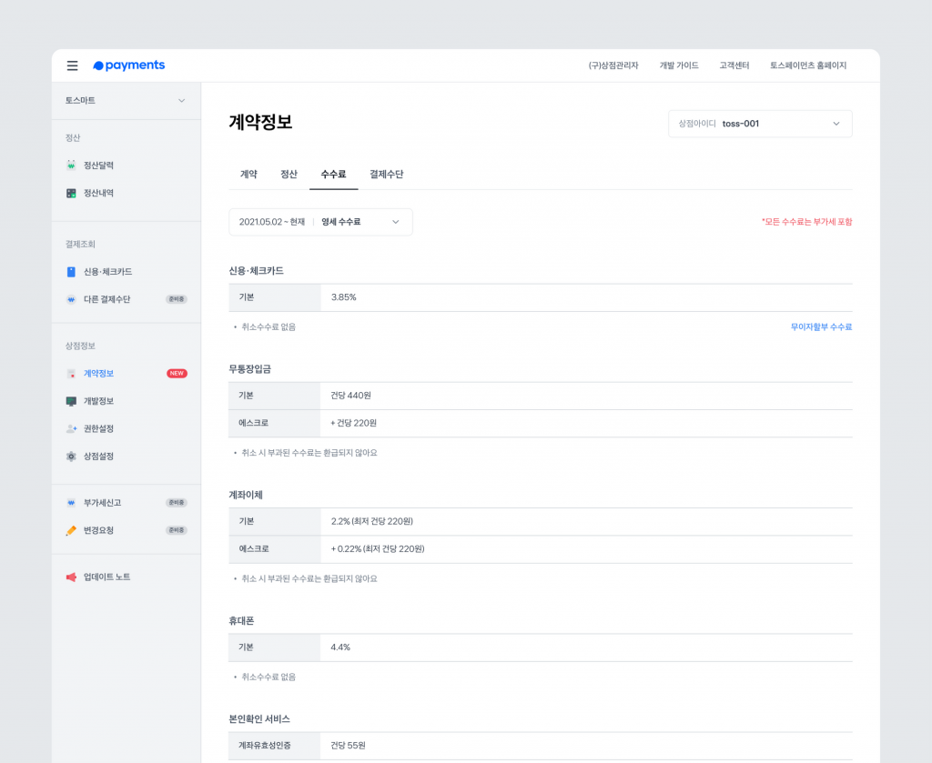The height and width of the screenshot is (763, 932).
Task: Click the 준비중 badge beside 다른 결제수단
Action: [x=177, y=299]
